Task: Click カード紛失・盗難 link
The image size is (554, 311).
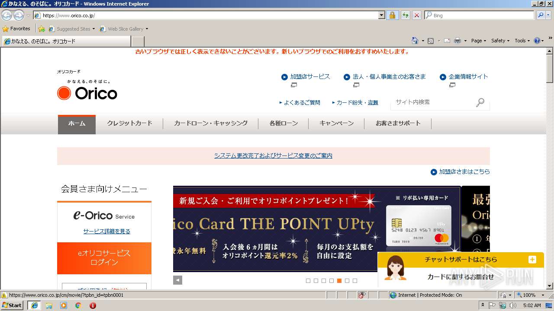Action: pos(357,103)
